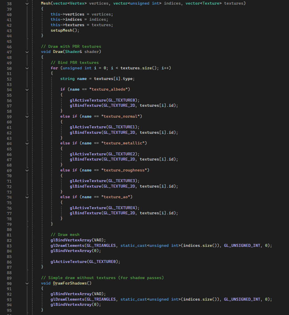Fold the DrawForShadows function chevron
The width and height of the screenshot is (289, 315).
coord(27,283)
